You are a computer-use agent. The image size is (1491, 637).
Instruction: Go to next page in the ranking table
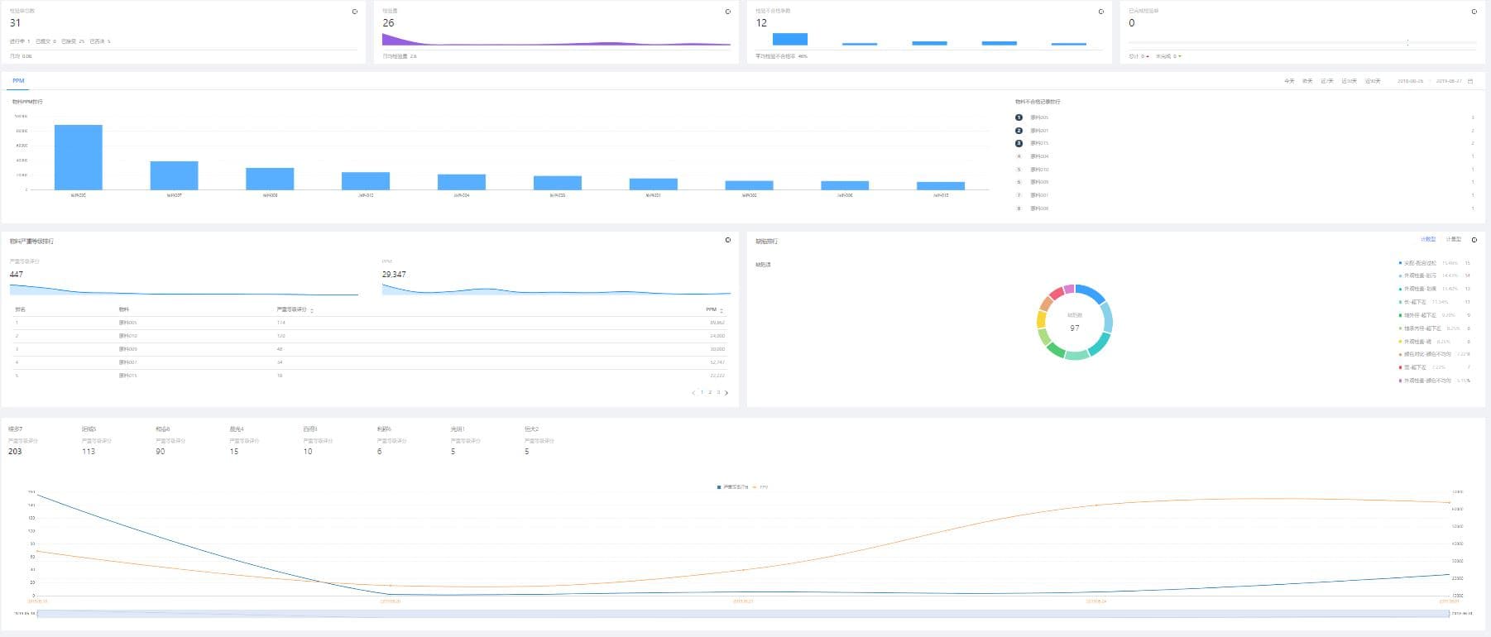[726, 393]
